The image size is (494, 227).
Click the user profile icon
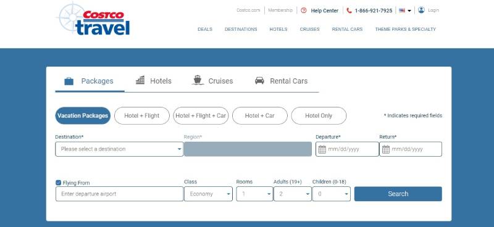(x=421, y=10)
